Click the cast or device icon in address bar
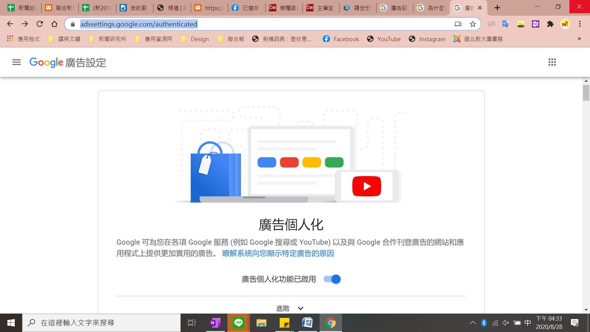 (x=458, y=24)
